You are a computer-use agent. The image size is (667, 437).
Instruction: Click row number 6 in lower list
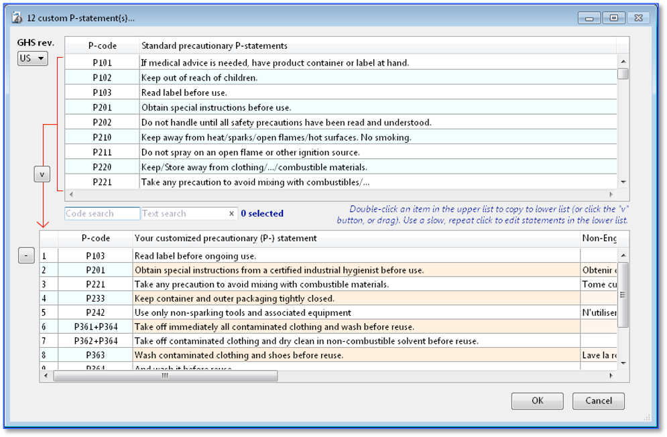(49, 327)
